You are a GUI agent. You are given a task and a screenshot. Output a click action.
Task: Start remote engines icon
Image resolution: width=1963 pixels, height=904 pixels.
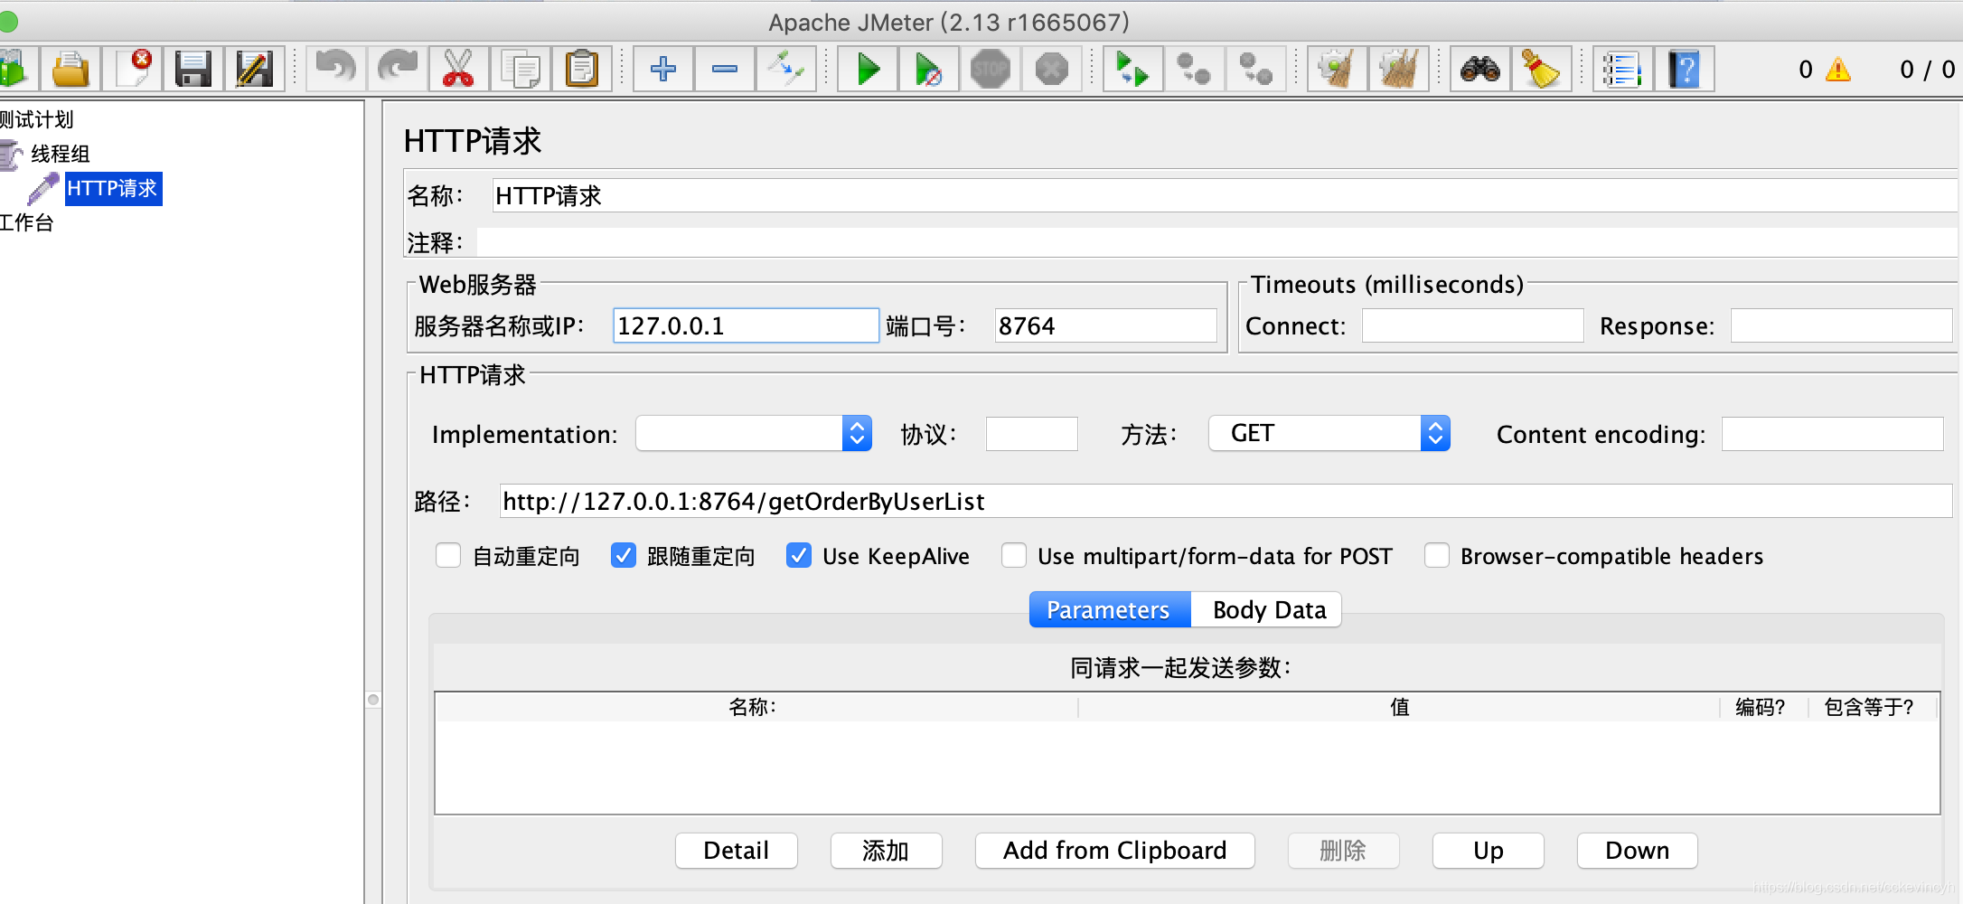coord(1132,69)
